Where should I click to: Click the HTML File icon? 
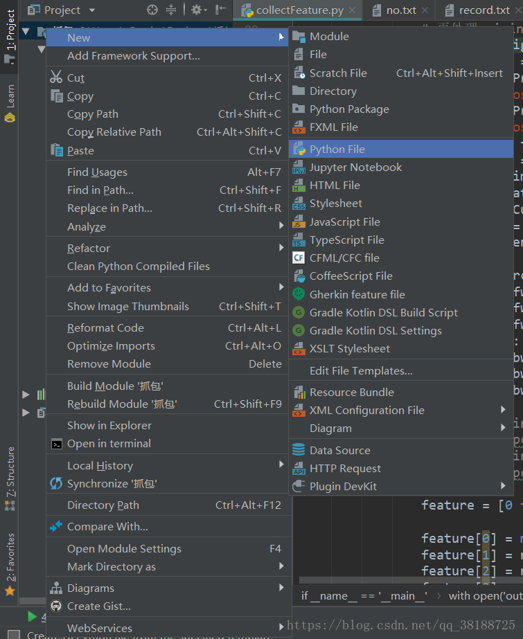(x=299, y=186)
